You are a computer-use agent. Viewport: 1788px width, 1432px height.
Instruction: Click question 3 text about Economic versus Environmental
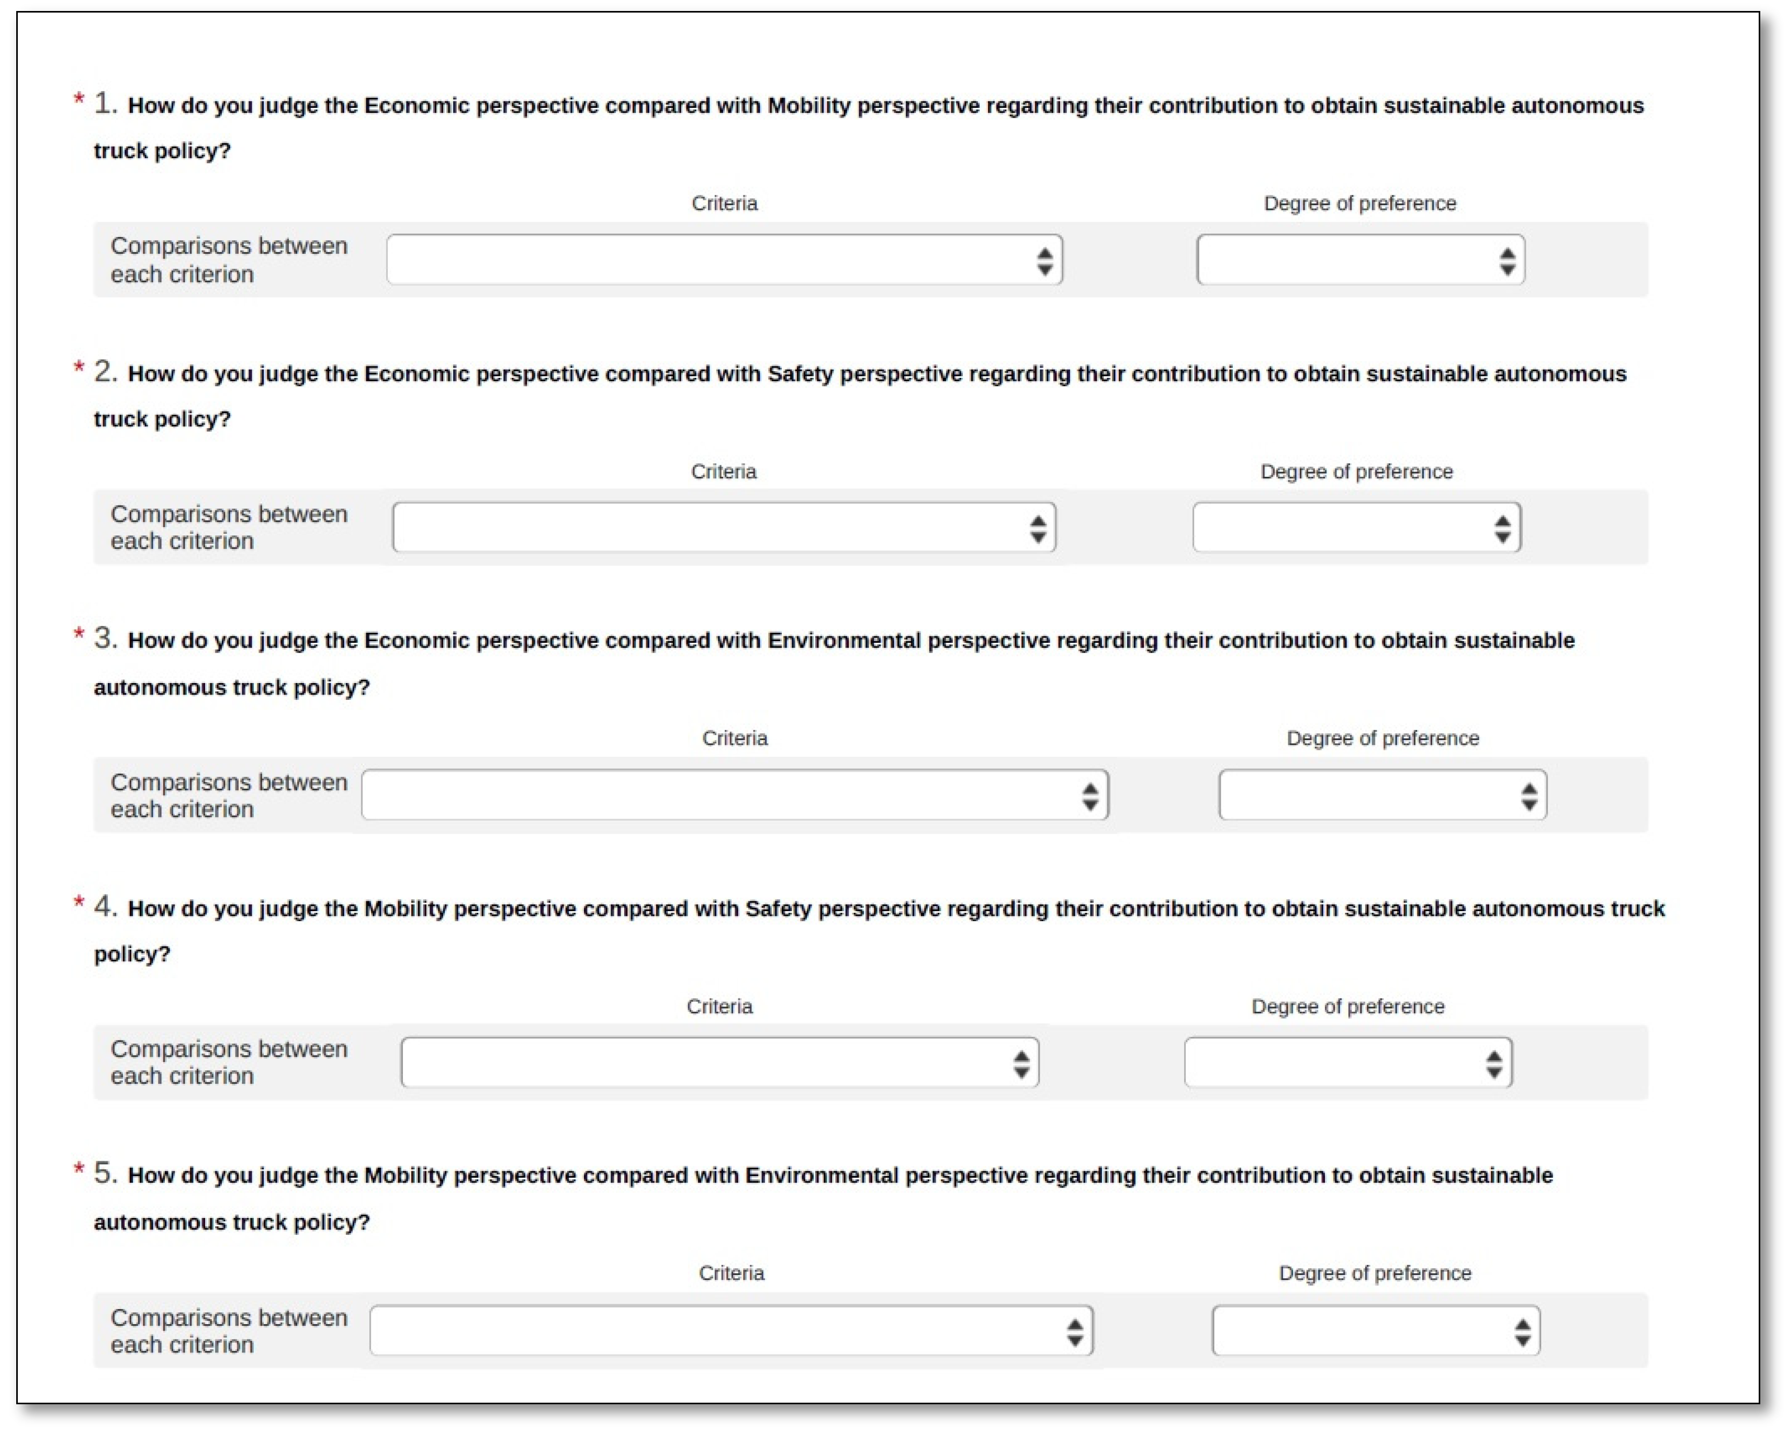[850, 641]
